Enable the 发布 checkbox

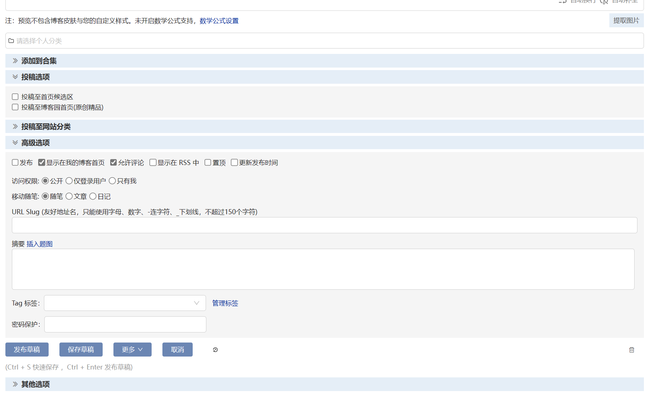point(15,162)
